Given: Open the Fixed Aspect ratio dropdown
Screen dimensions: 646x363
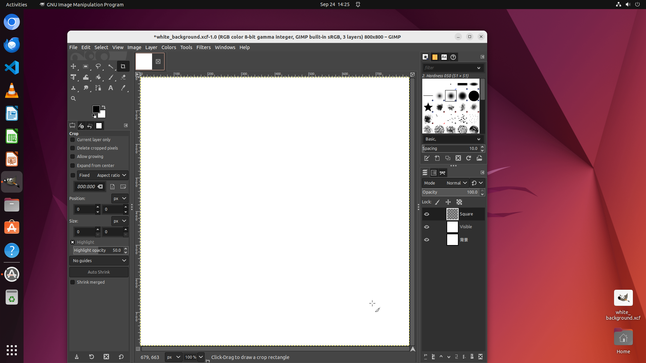Looking at the screenshot, I should [111, 175].
